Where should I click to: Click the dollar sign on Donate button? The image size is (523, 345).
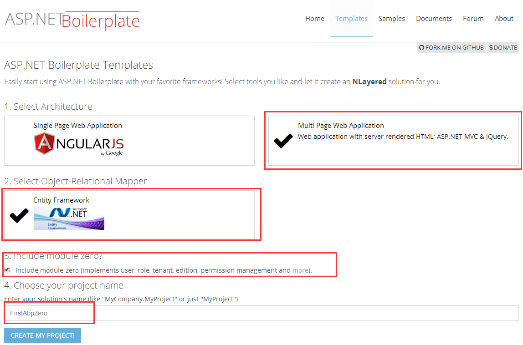491,48
